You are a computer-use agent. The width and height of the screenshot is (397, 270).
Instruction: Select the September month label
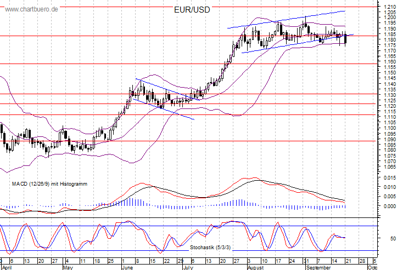(x=318, y=268)
